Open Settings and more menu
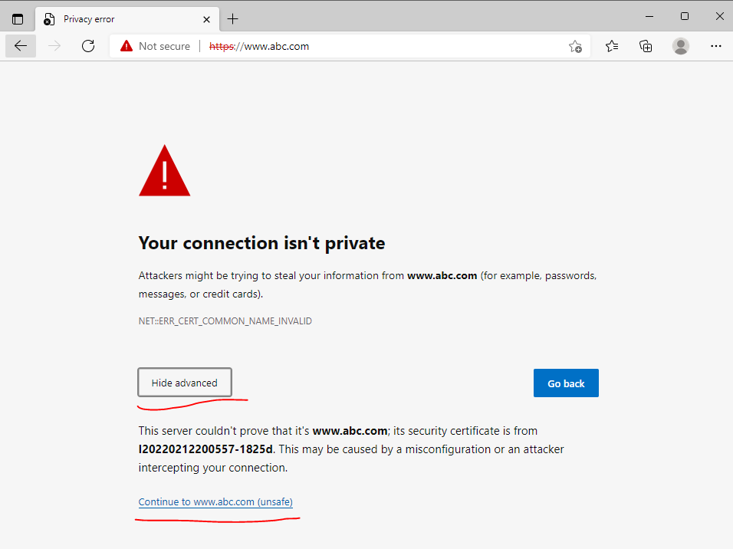The width and height of the screenshot is (733, 549). pyautogui.click(x=715, y=46)
